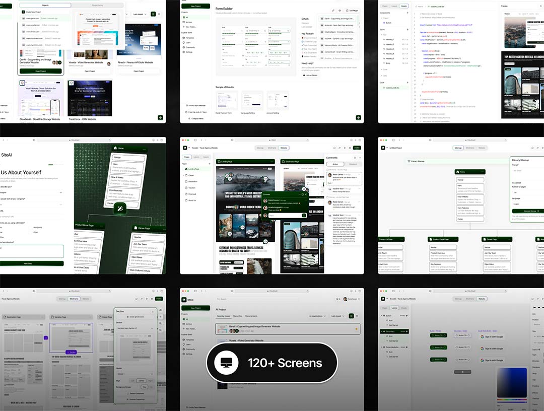
Task: Click the Primary Sitemap branch icon
Action: point(409,162)
